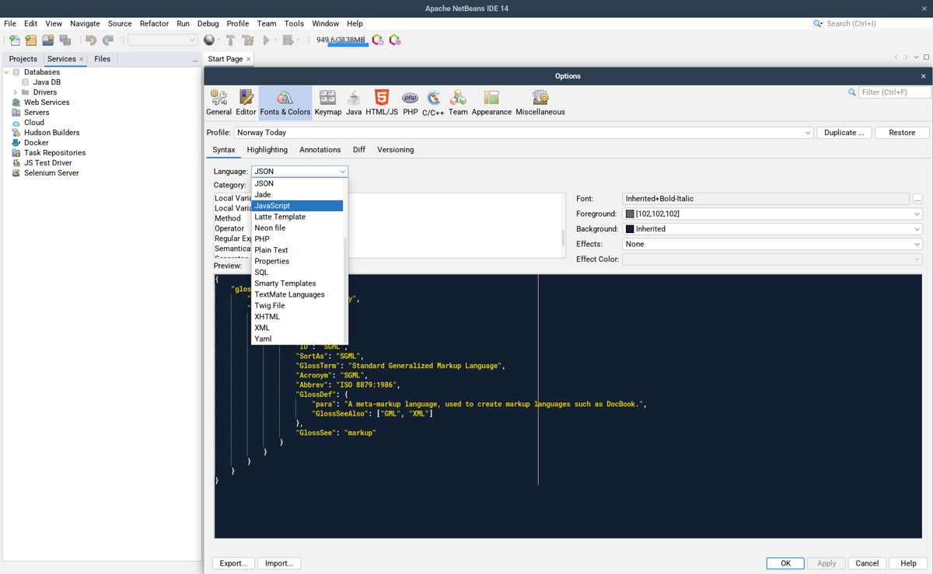Screen dimensions: 933x574
Task: Open the Refactor menu
Action: [x=153, y=23]
